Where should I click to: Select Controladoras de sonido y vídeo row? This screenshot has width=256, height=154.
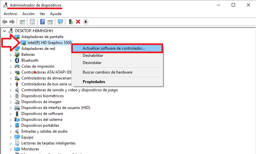tap(70, 90)
